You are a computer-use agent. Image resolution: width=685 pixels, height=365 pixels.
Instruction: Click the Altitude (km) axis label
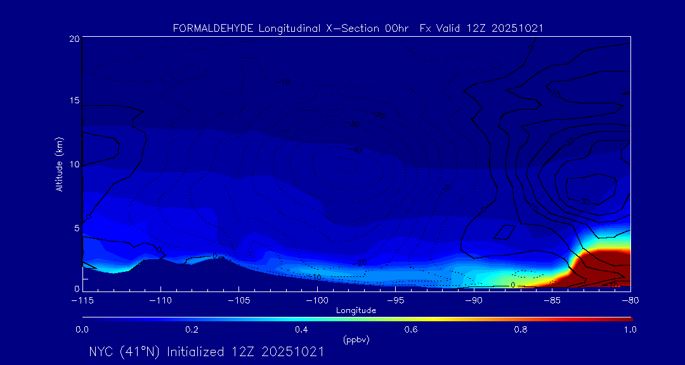click(x=60, y=164)
